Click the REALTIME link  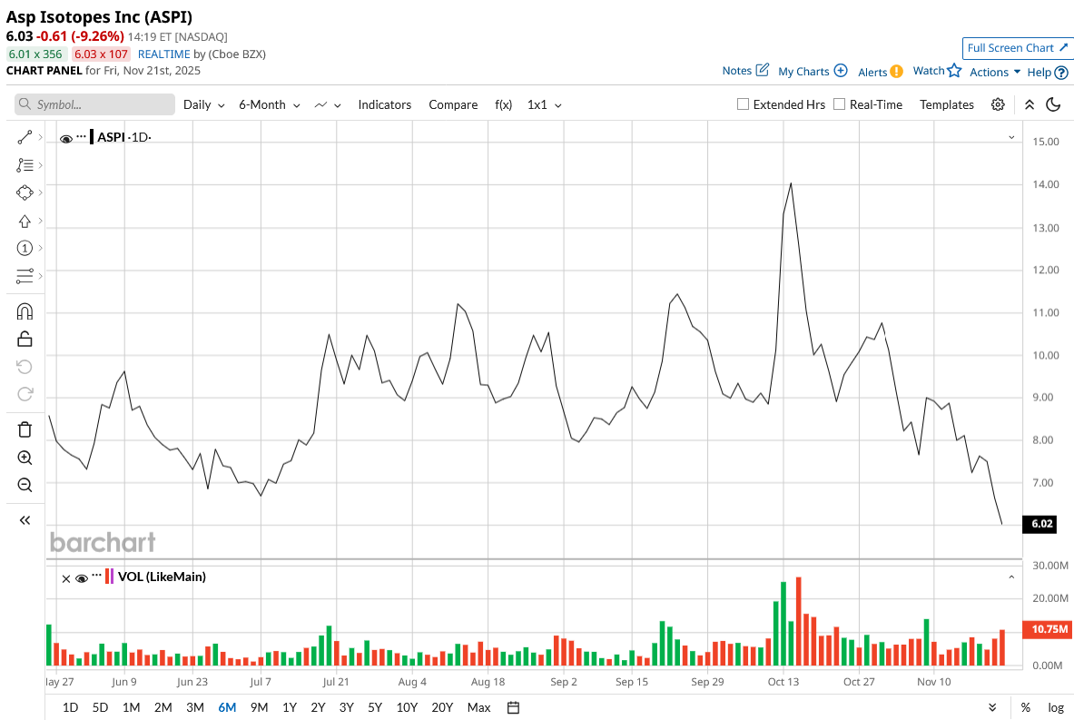pos(163,54)
